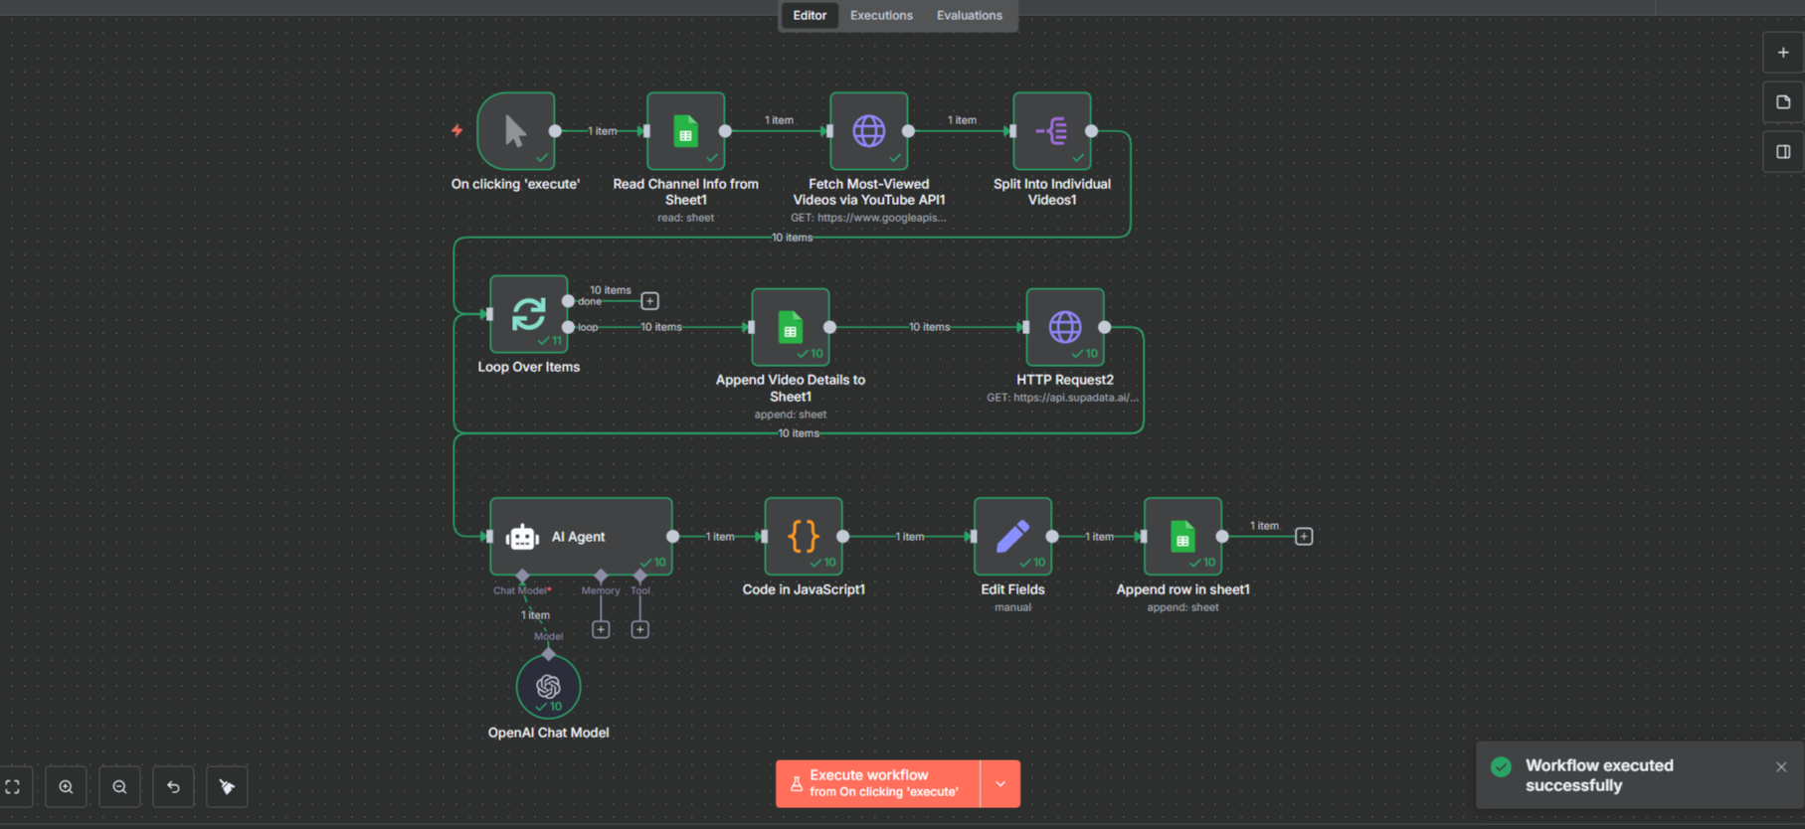This screenshot has height=829, width=1805.
Task: Click the Loop Over Items node icon
Action: tap(528, 314)
